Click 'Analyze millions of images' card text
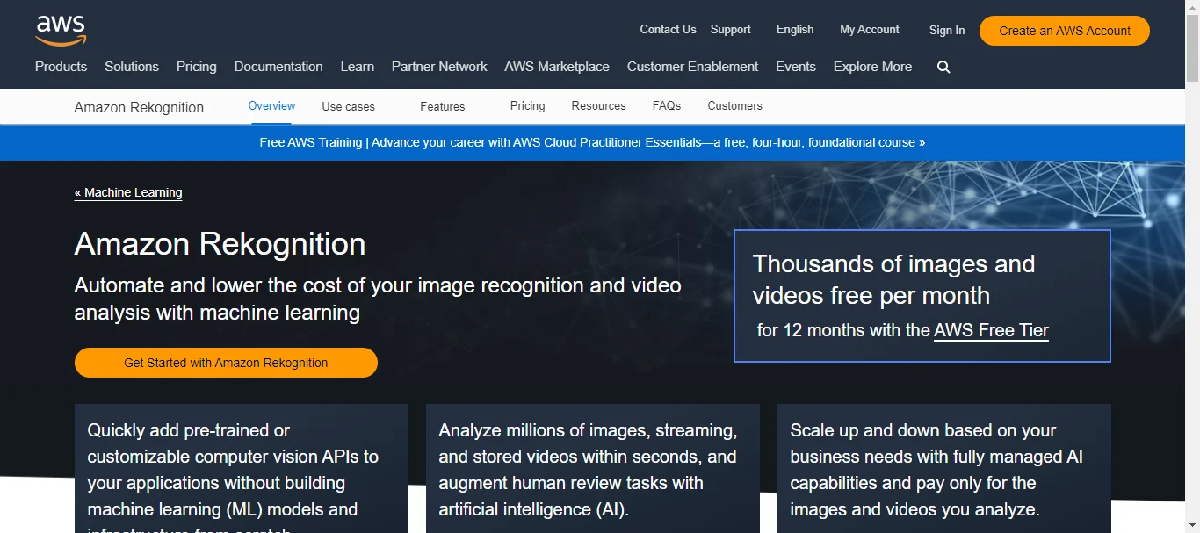This screenshot has width=1200, height=533. coord(588,470)
